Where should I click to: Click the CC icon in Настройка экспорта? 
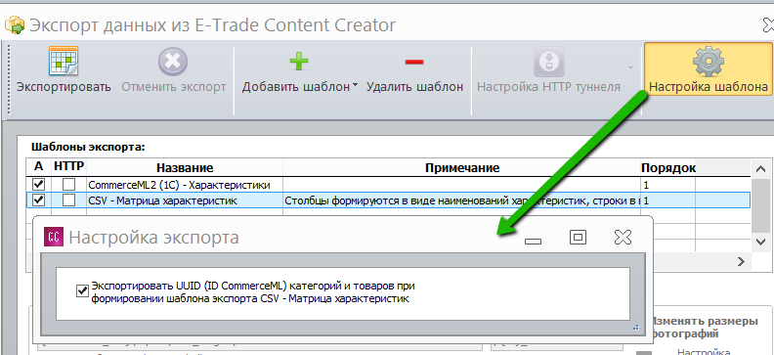coord(54,237)
